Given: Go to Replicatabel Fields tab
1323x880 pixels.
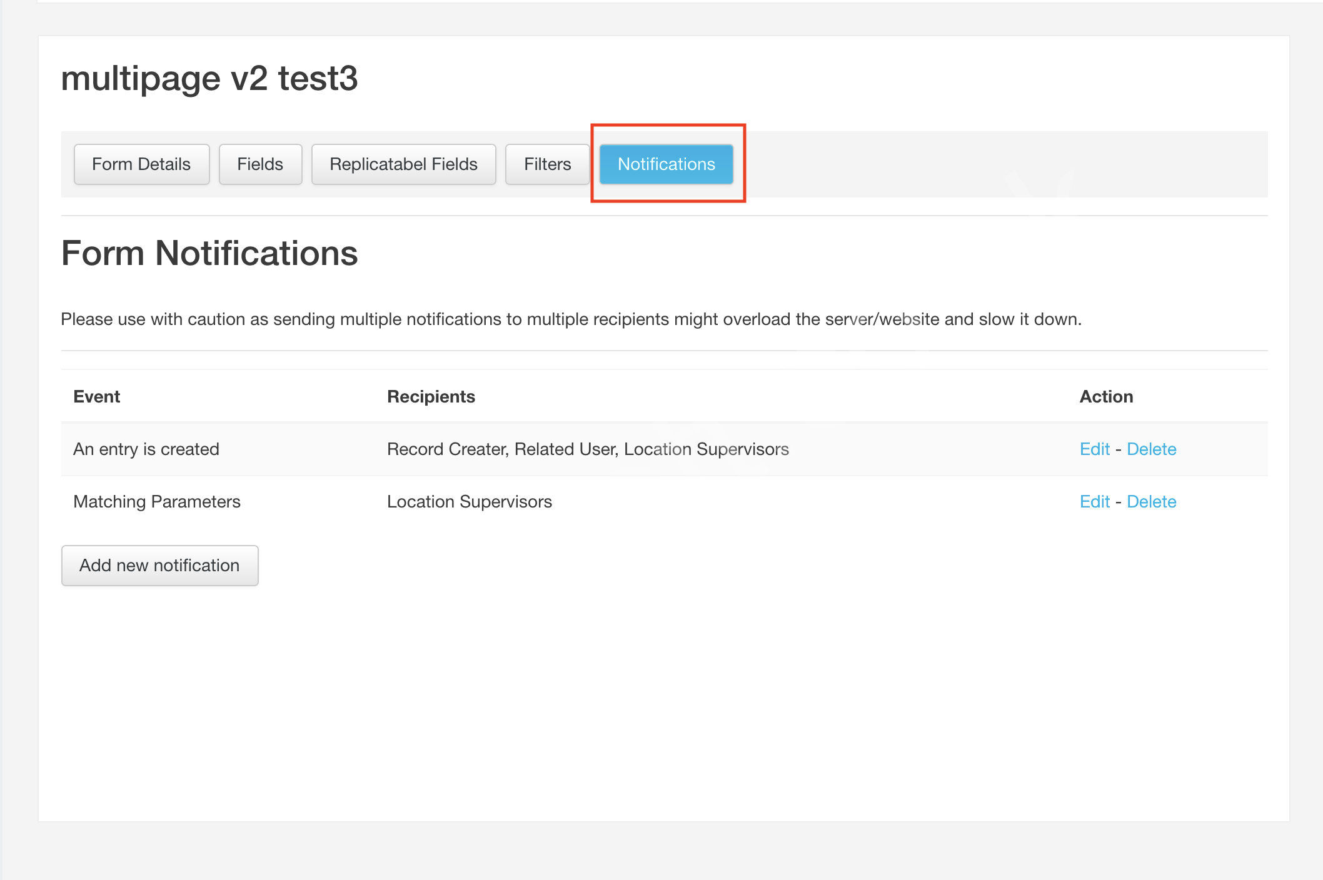Looking at the screenshot, I should [x=403, y=164].
